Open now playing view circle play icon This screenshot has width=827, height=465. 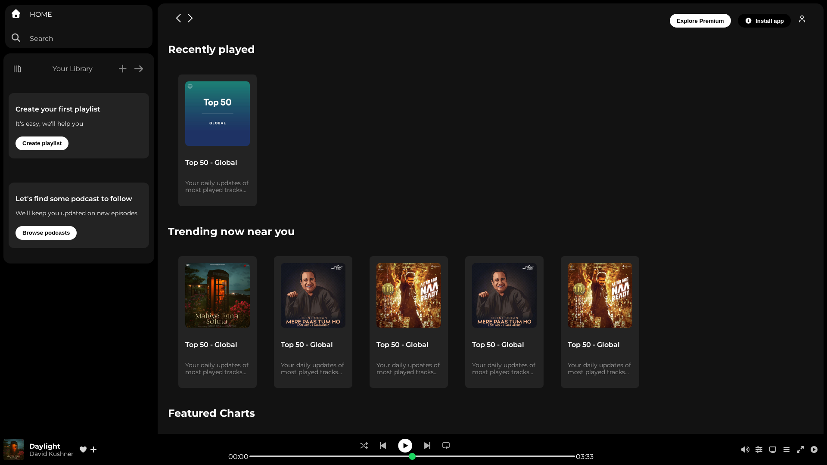click(x=814, y=449)
